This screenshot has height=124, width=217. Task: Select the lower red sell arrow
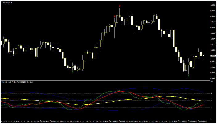coord(114,16)
